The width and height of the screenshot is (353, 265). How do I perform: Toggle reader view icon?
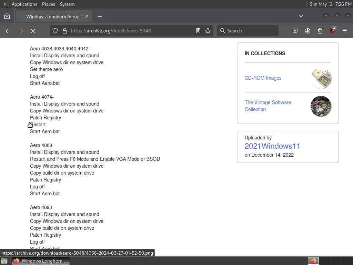tap(198, 31)
